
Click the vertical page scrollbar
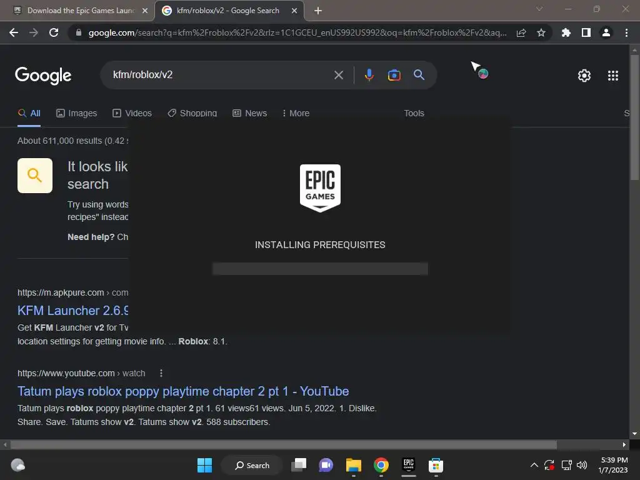click(x=634, y=118)
